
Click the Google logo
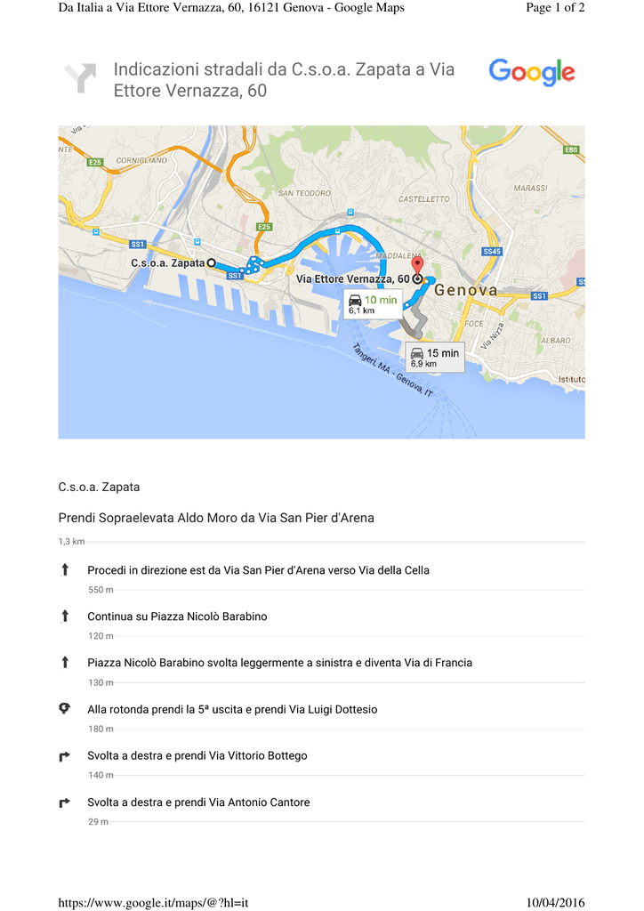(531, 72)
